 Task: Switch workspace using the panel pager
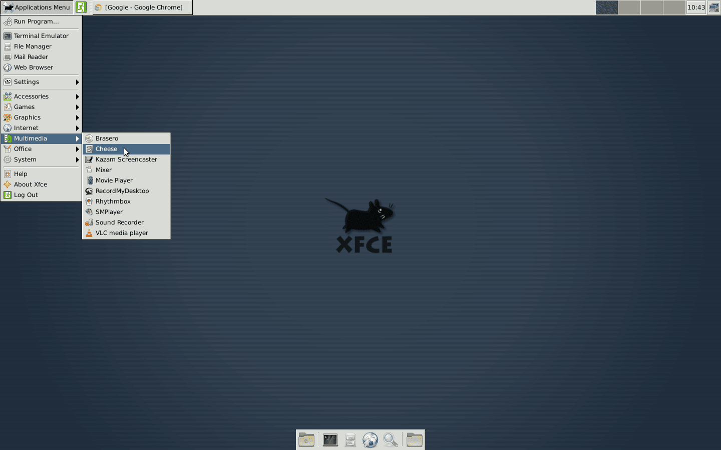[x=606, y=7]
